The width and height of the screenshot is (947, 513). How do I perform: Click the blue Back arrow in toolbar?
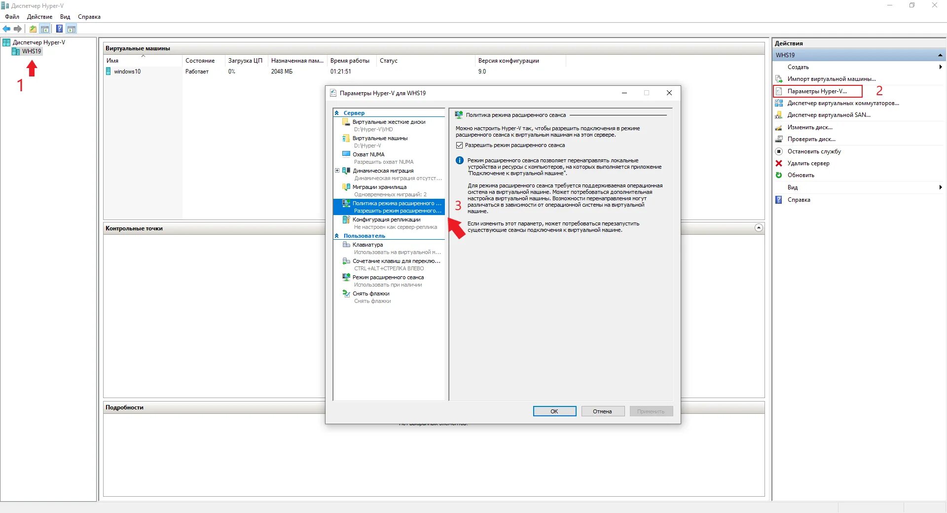[6, 29]
